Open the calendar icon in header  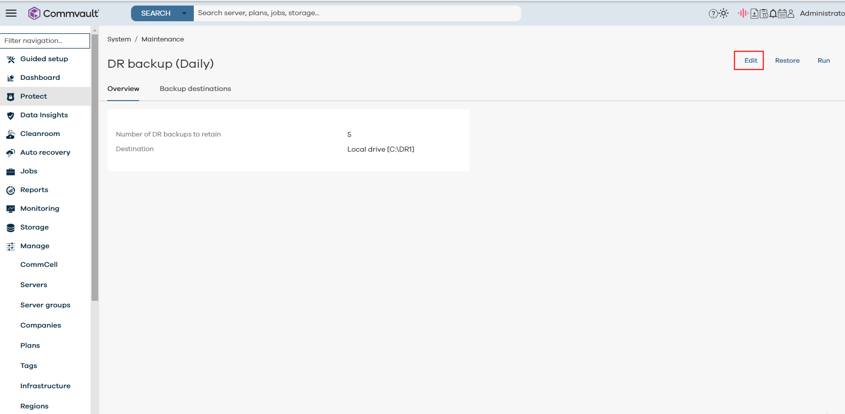(x=782, y=14)
